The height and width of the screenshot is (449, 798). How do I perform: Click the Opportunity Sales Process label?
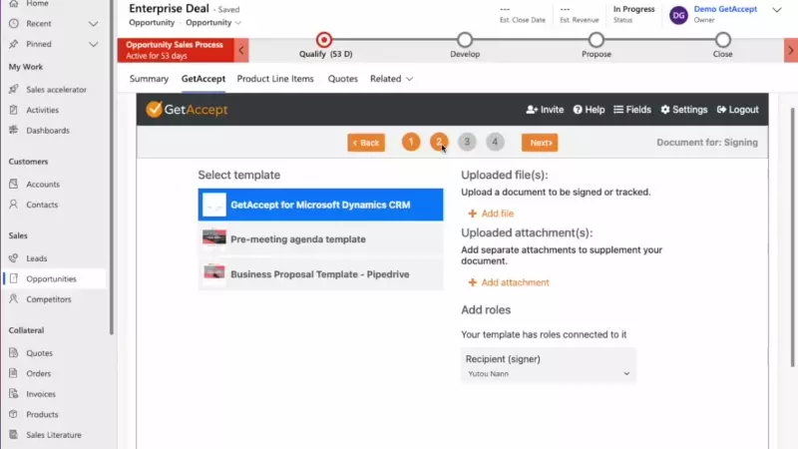point(175,44)
